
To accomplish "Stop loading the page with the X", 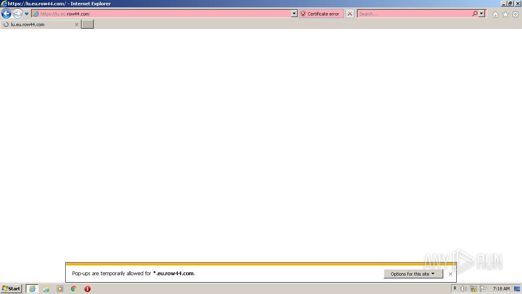I will click(350, 14).
